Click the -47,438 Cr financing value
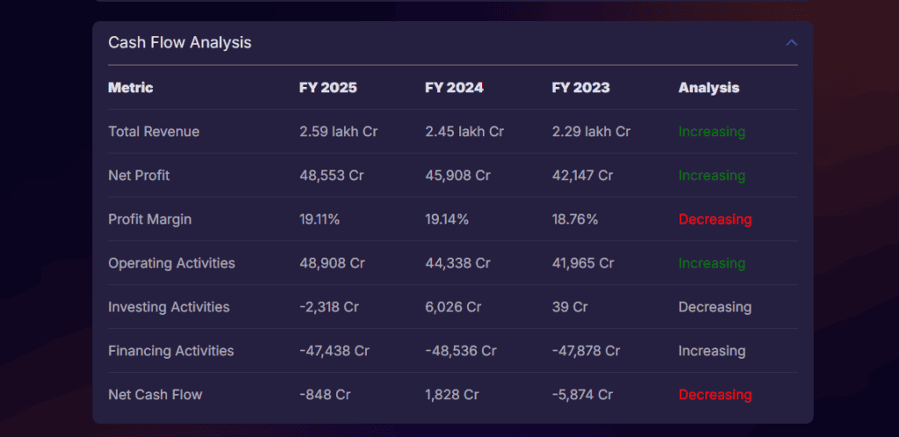Image resolution: width=899 pixels, height=437 pixels. coord(334,351)
